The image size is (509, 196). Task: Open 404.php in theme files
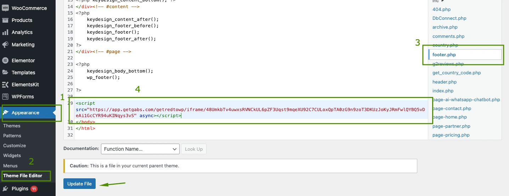441,9
